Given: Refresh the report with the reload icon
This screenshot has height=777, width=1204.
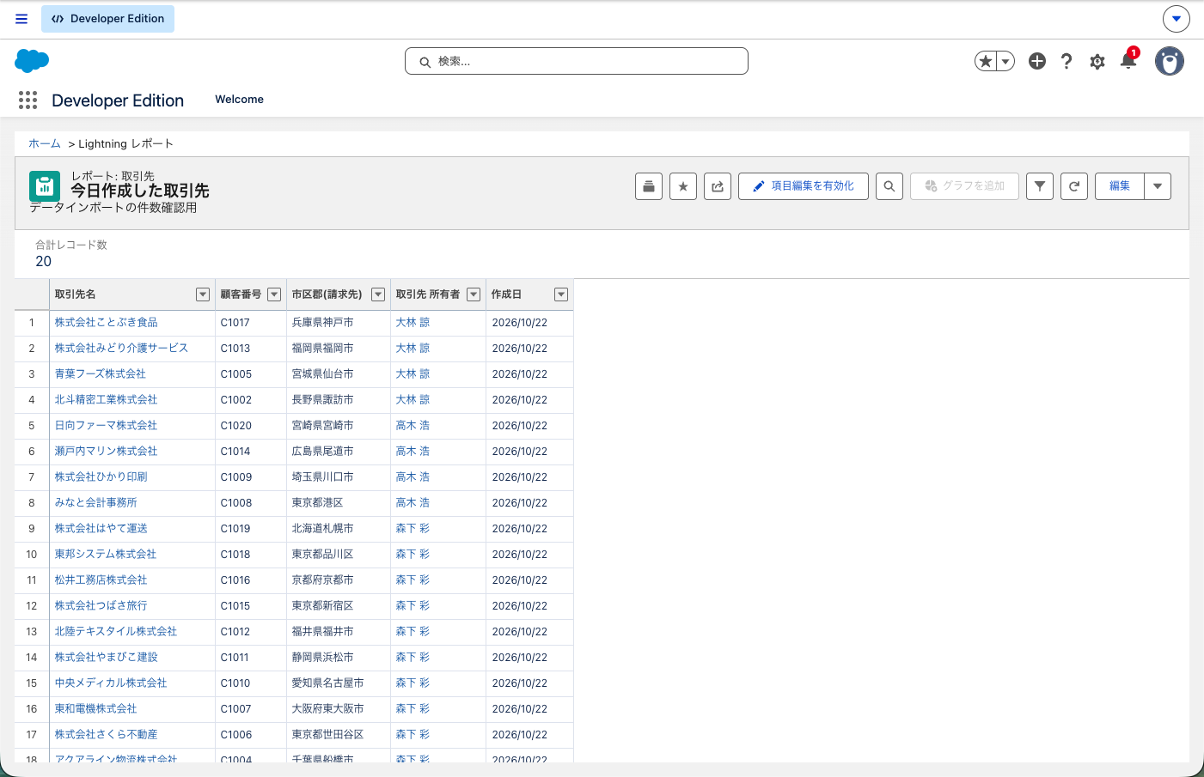Looking at the screenshot, I should click(1074, 186).
